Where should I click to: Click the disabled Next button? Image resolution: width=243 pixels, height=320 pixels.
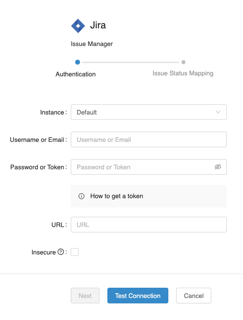tap(85, 296)
